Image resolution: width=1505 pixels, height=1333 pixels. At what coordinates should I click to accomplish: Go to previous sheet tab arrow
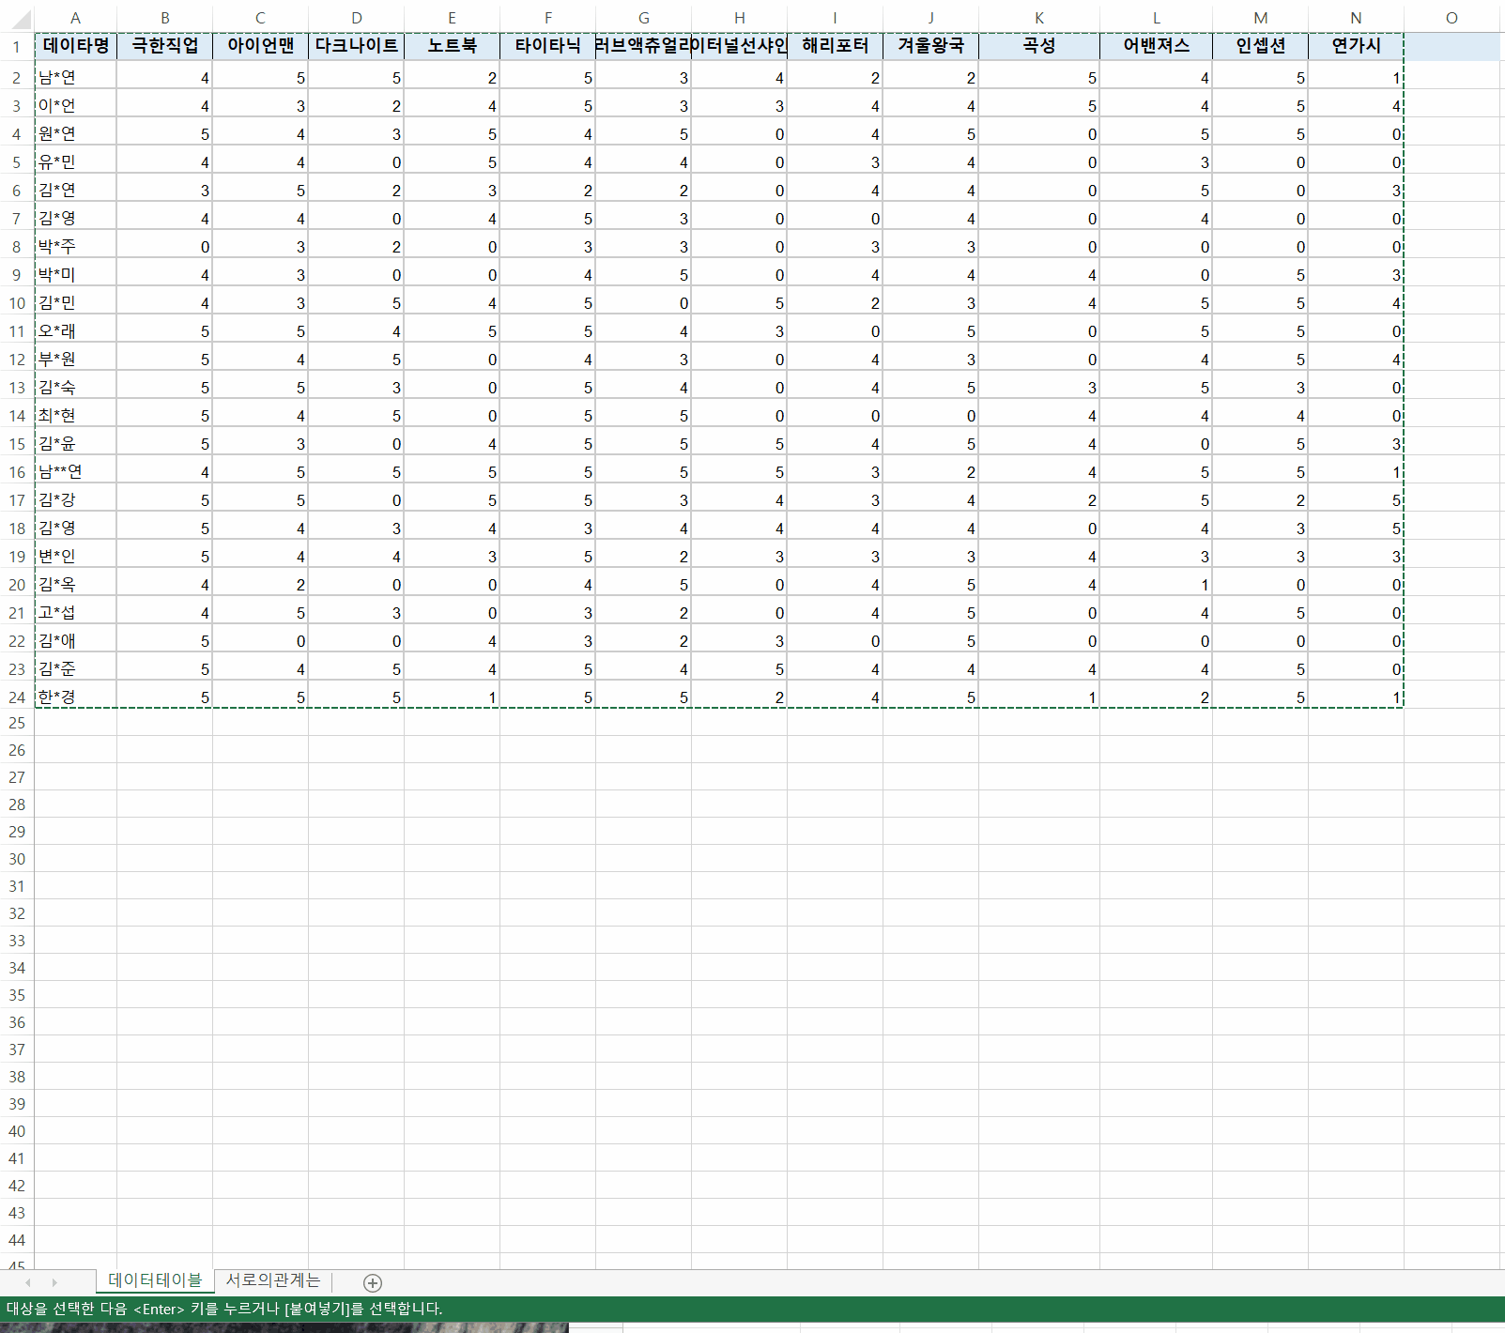coord(28,1282)
